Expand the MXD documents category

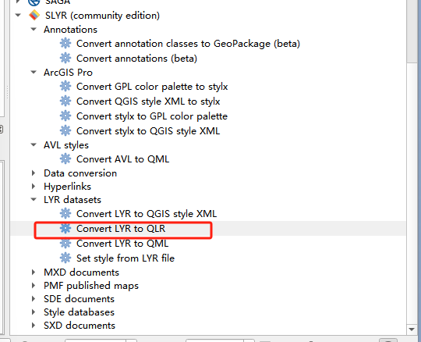pos(34,272)
